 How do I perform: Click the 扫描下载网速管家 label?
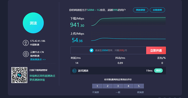click(38, 70)
